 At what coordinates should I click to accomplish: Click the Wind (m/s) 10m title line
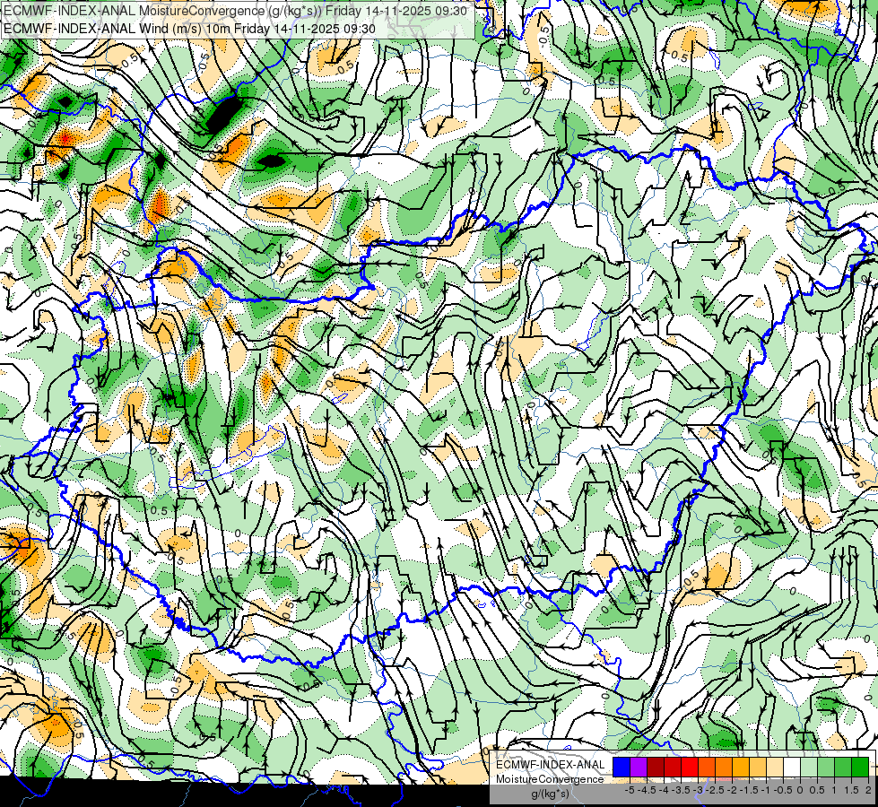pyautogui.click(x=188, y=29)
